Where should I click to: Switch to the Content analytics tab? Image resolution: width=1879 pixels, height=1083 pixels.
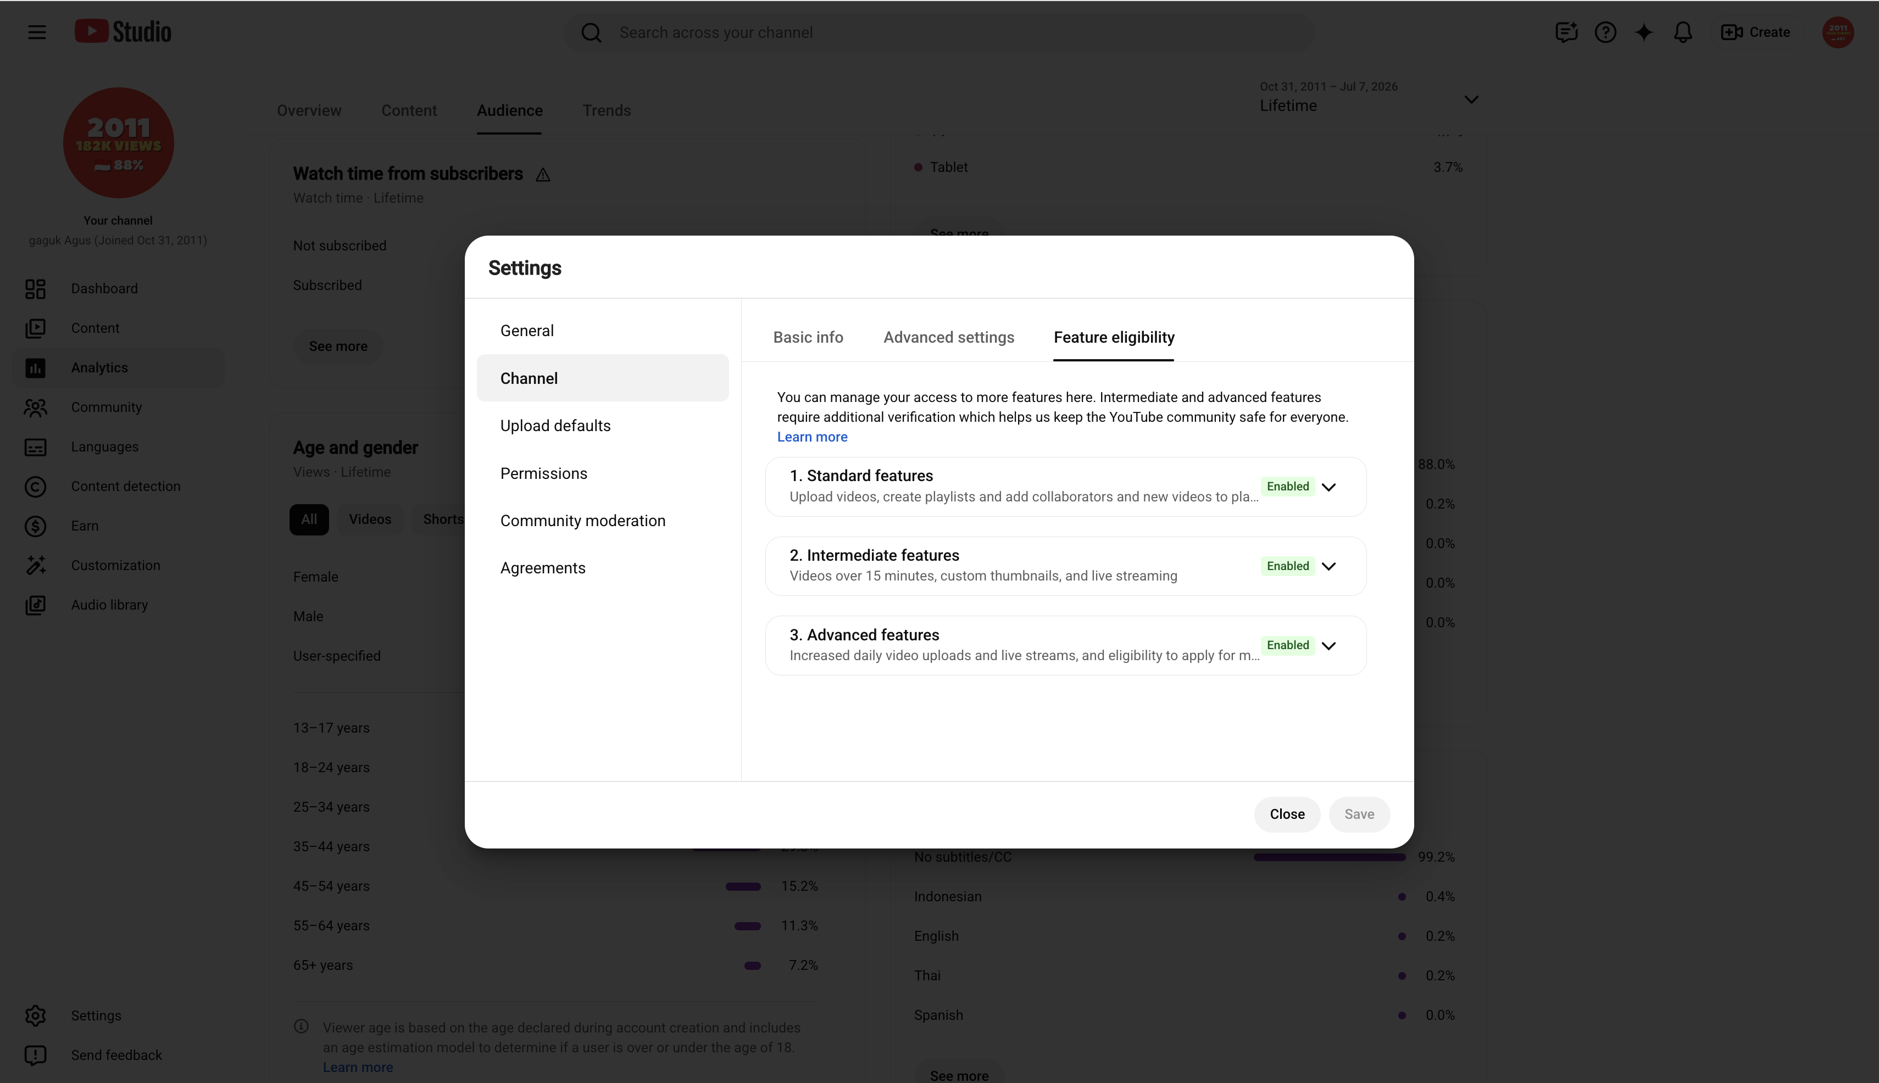coord(409,110)
